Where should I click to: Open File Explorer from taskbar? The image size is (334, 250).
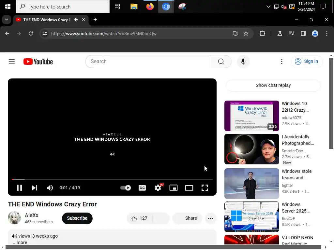pyautogui.click(x=134, y=7)
